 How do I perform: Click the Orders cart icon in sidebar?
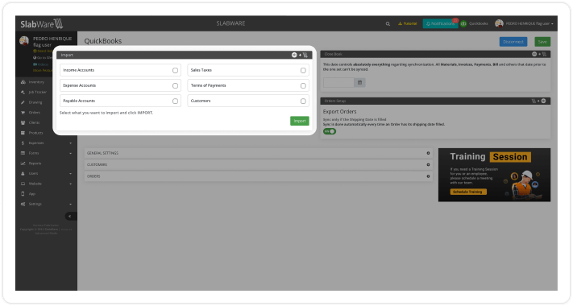click(23, 113)
